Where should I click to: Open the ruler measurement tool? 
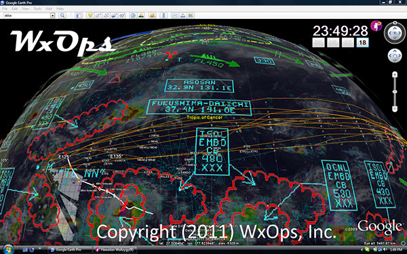point(163,16)
